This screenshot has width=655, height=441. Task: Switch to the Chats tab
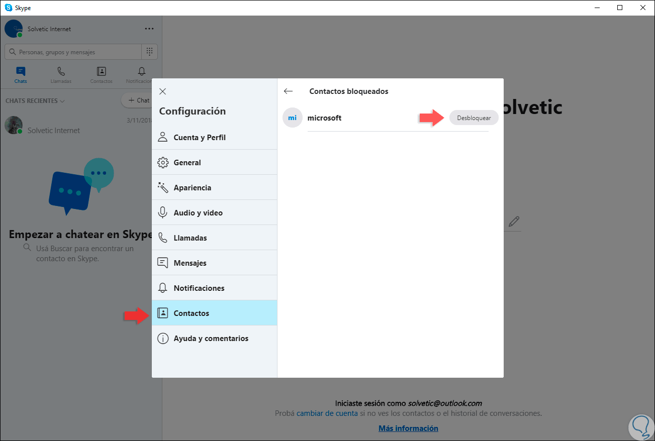(x=21, y=75)
